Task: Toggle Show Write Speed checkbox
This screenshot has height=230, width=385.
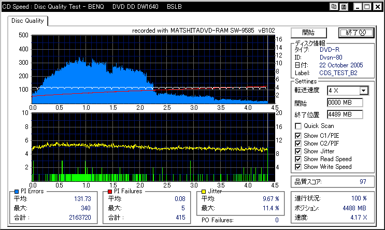Action: pyautogui.click(x=298, y=167)
